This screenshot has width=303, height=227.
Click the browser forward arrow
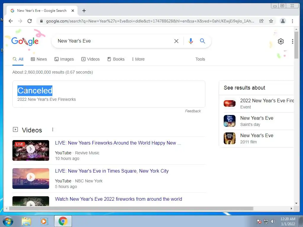pos(20,21)
